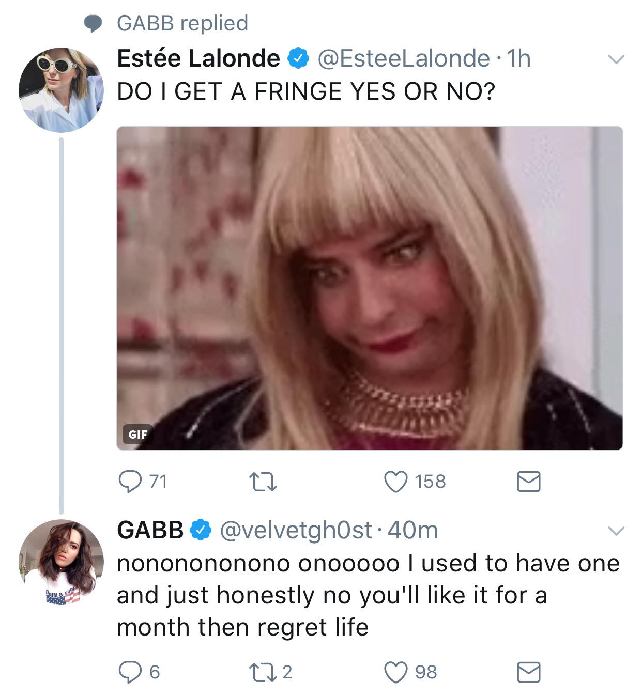The height and width of the screenshot is (697, 642).
Task: Open the Estée Lalonde display name link
Action: [198, 58]
